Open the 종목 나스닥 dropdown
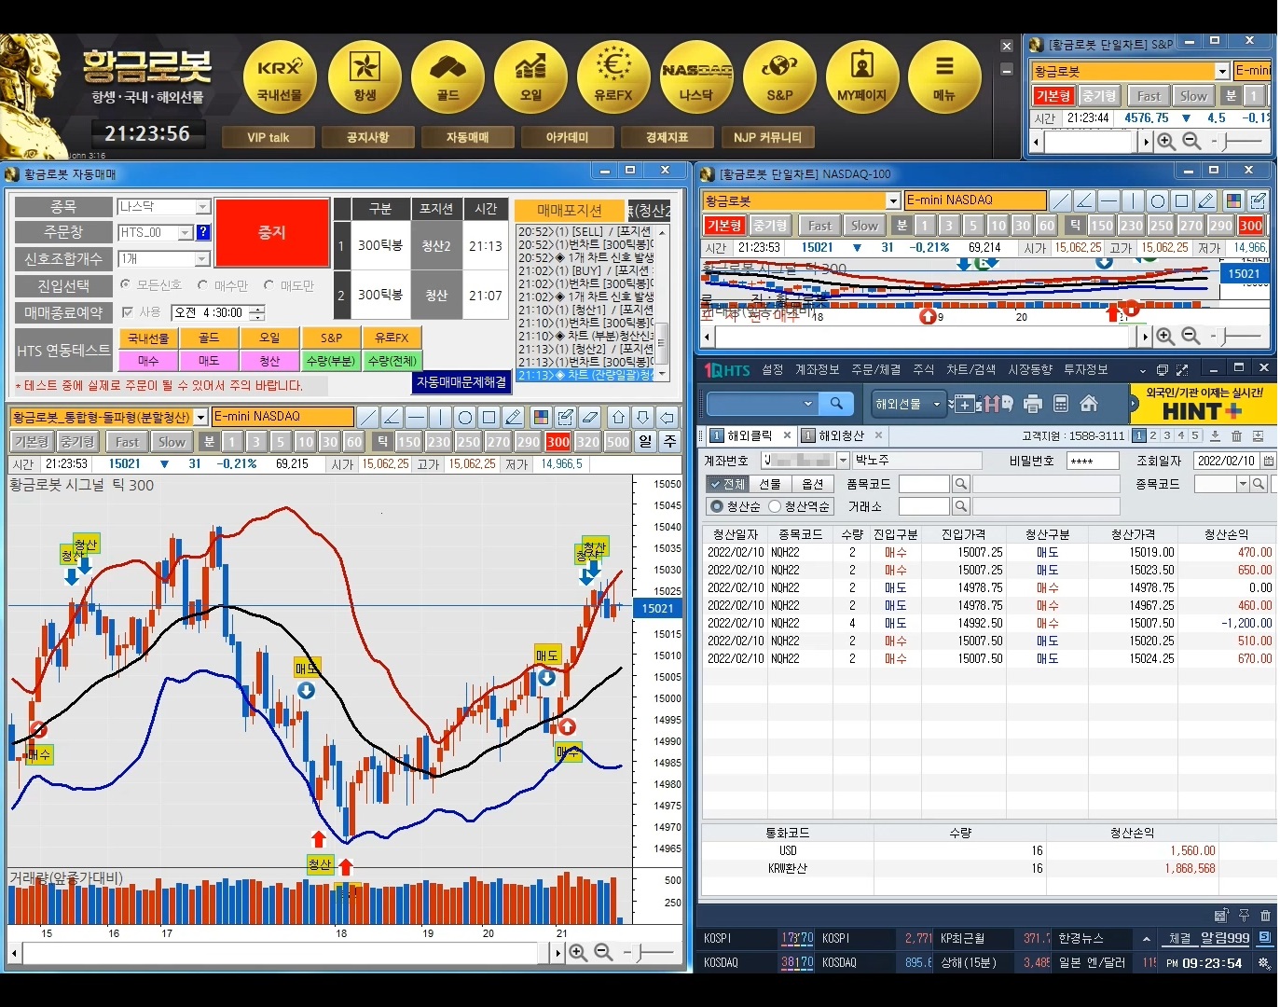The width and height of the screenshot is (1280, 1007). tap(202, 207)
